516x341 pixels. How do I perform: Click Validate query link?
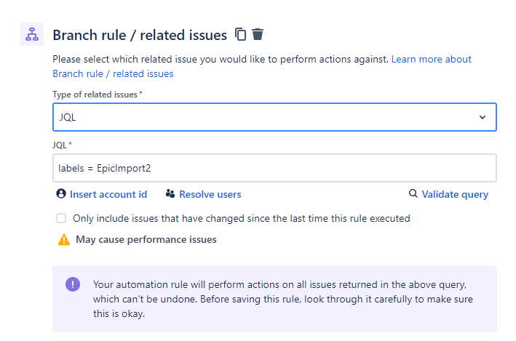coord(455,194)
